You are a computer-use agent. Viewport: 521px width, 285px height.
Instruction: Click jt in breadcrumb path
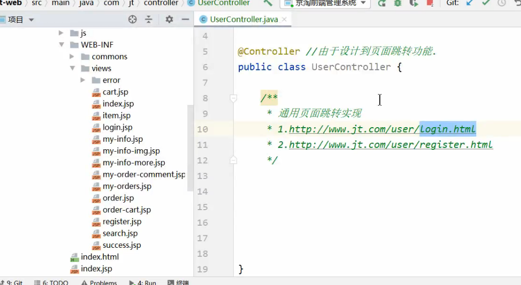click(x=131, y=3)
